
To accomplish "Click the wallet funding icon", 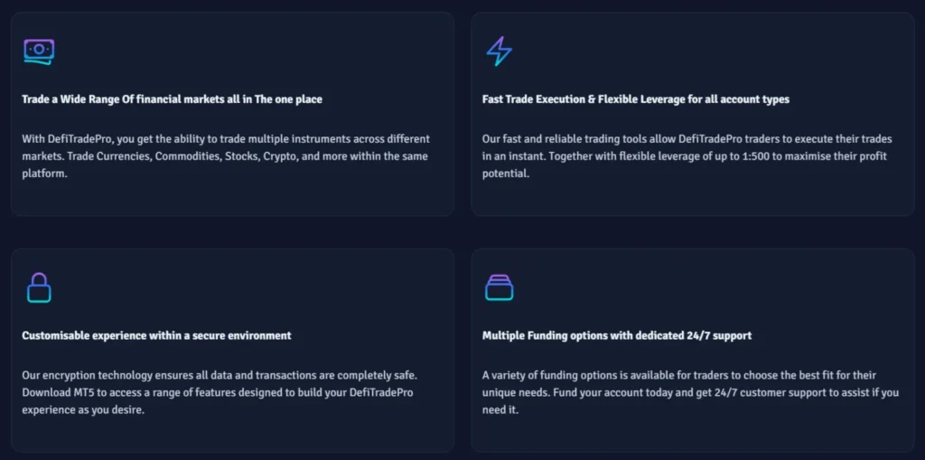I will pos(499,287).
